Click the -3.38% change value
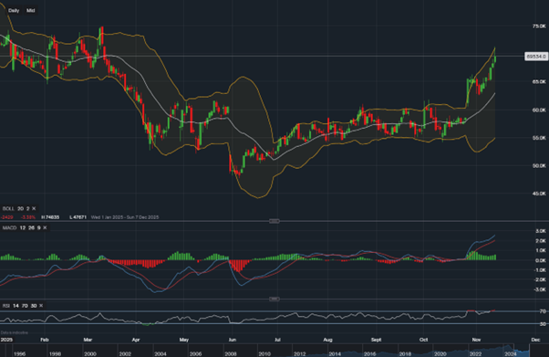The height and width of the screenshot is (357, 549). point(27,217)
